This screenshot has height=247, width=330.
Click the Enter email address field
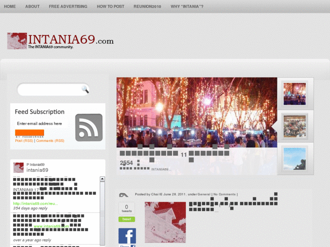[x=39, y=124]
